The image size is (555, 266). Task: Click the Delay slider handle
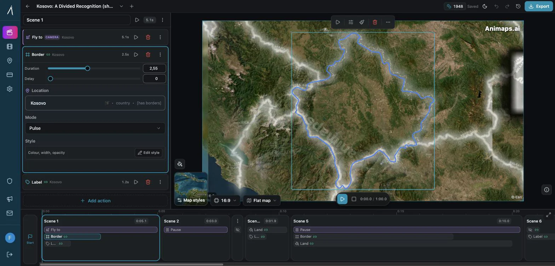(50, 79)
